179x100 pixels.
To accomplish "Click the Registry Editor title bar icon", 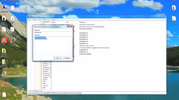I will [x=28, y=17].
